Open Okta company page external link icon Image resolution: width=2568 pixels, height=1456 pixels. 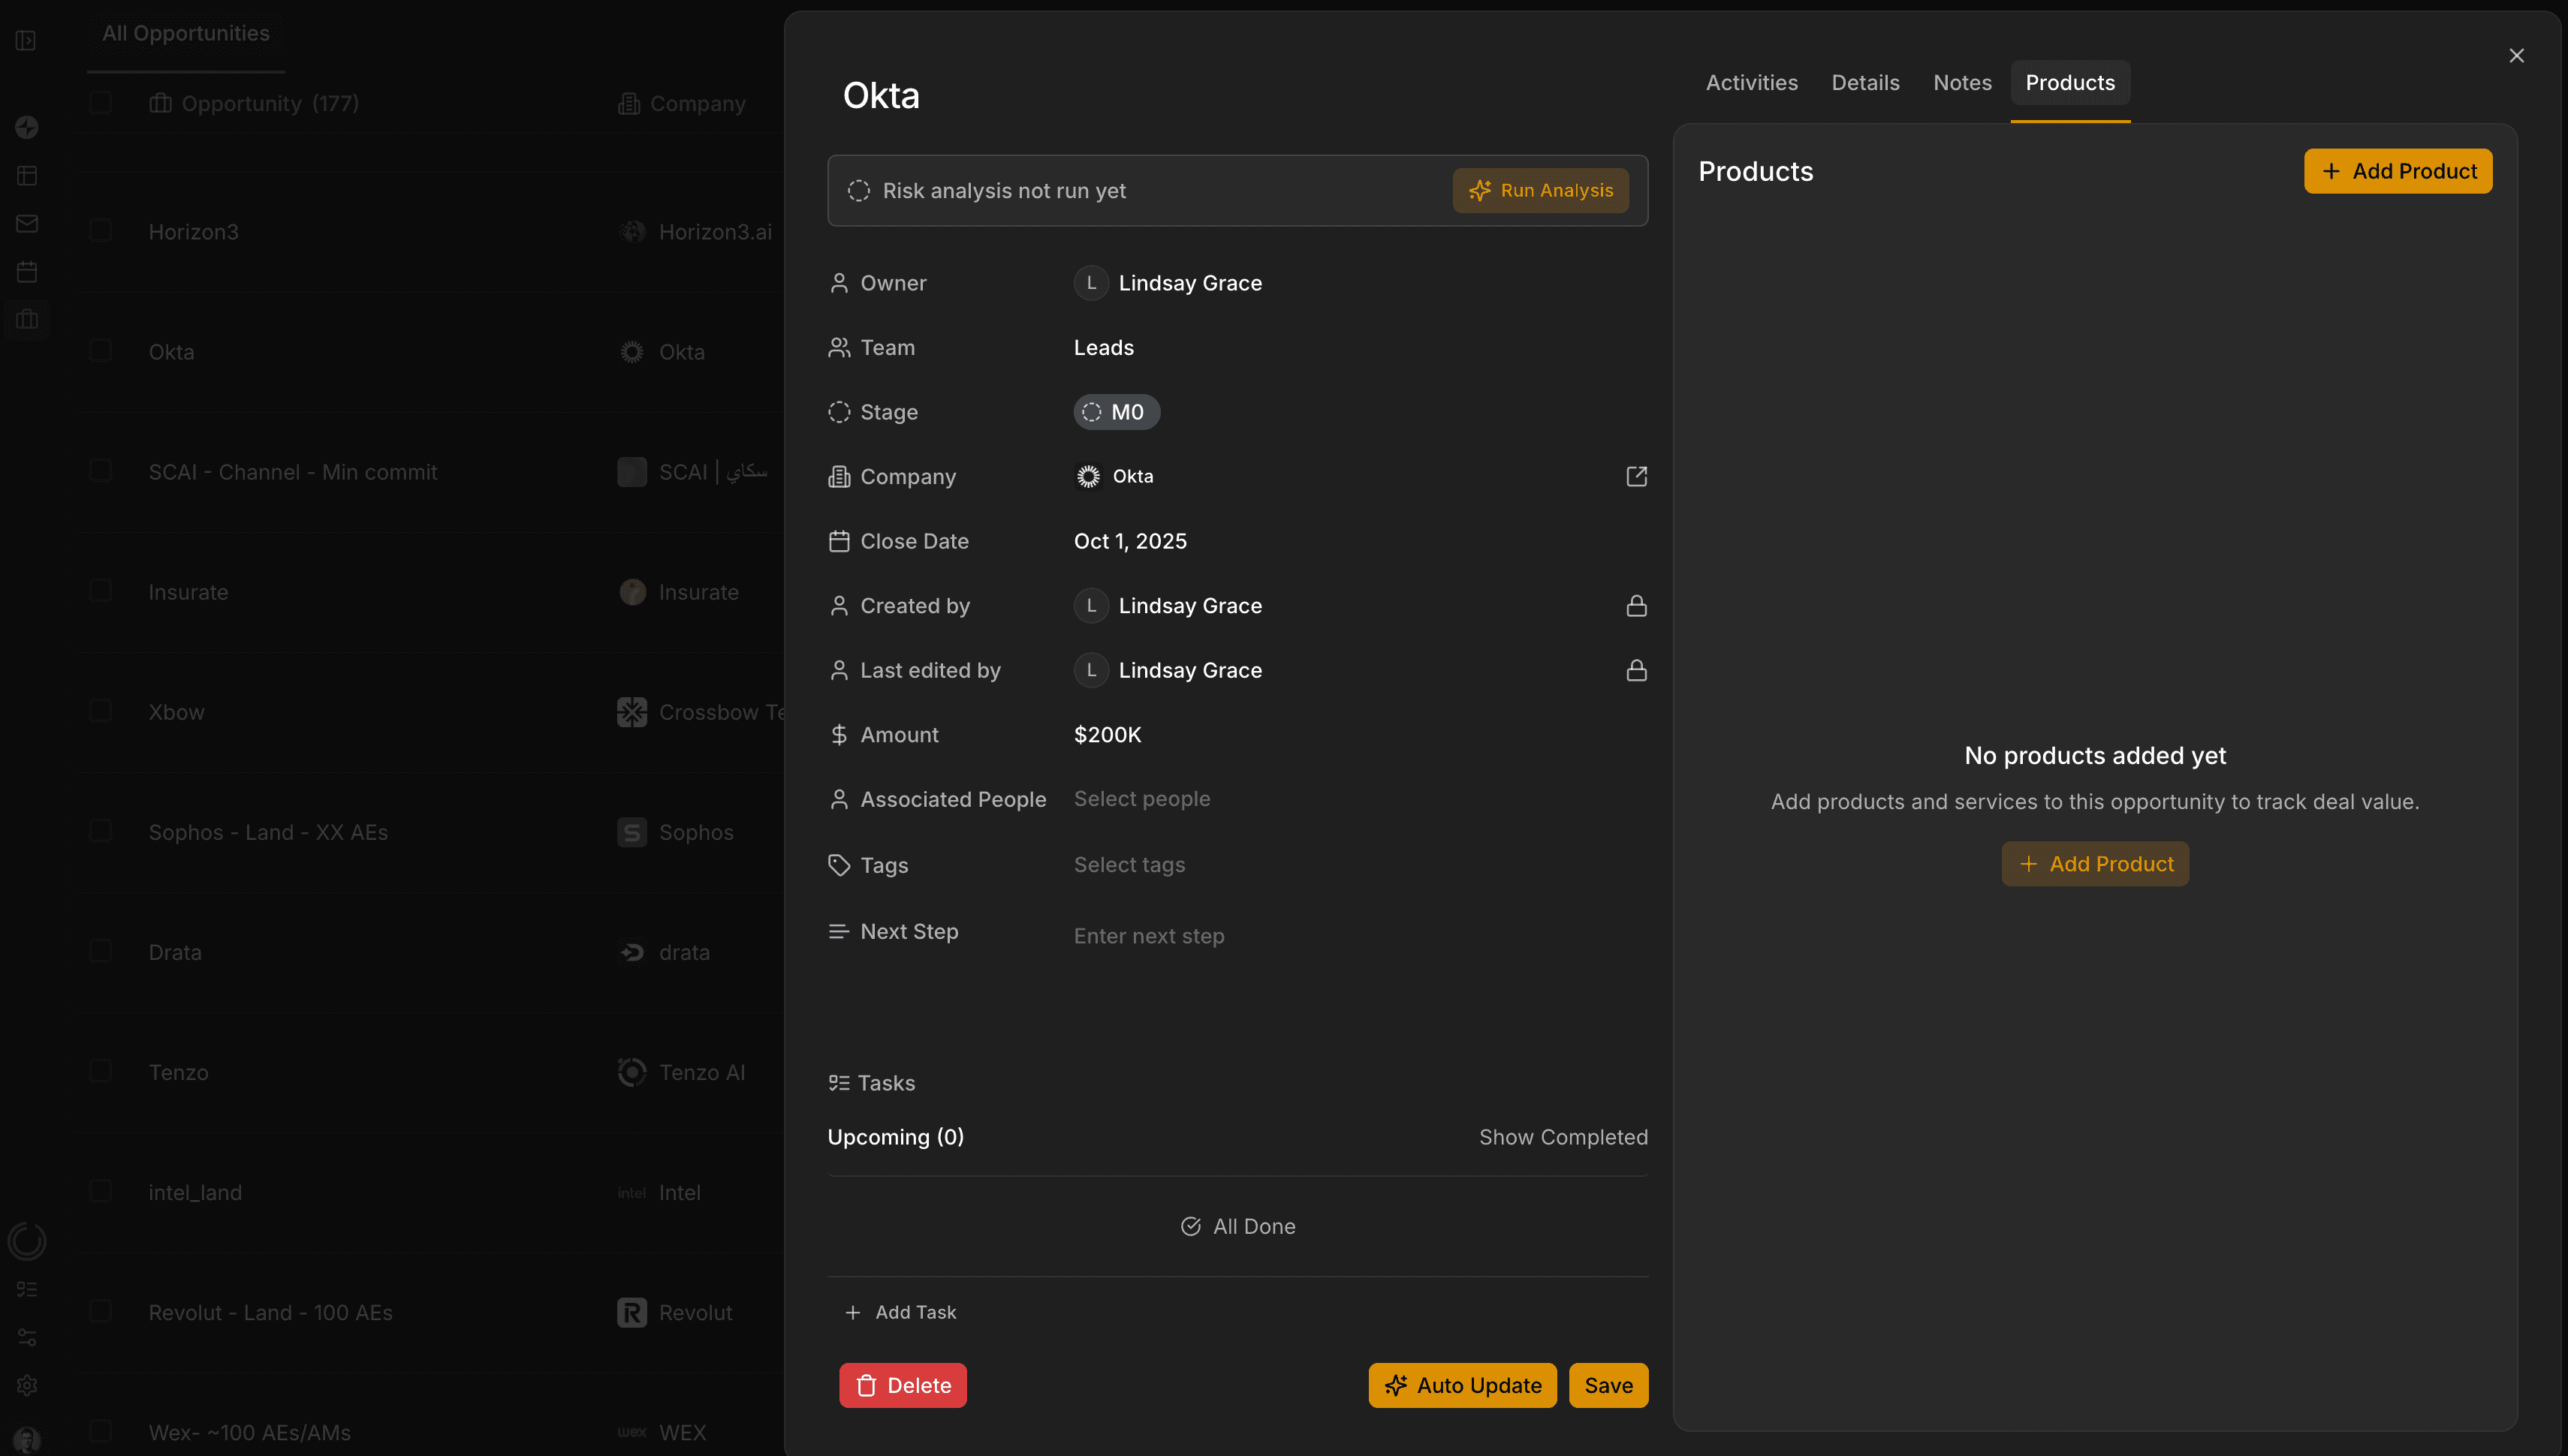click(x=1635, y=476)
